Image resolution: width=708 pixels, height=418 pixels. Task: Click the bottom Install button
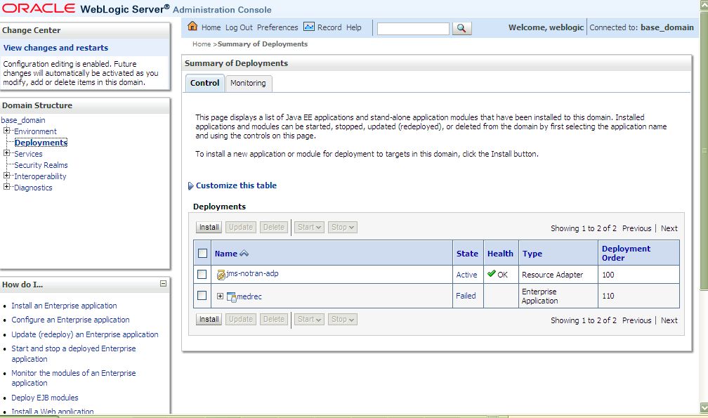click(x=209, y=319)
